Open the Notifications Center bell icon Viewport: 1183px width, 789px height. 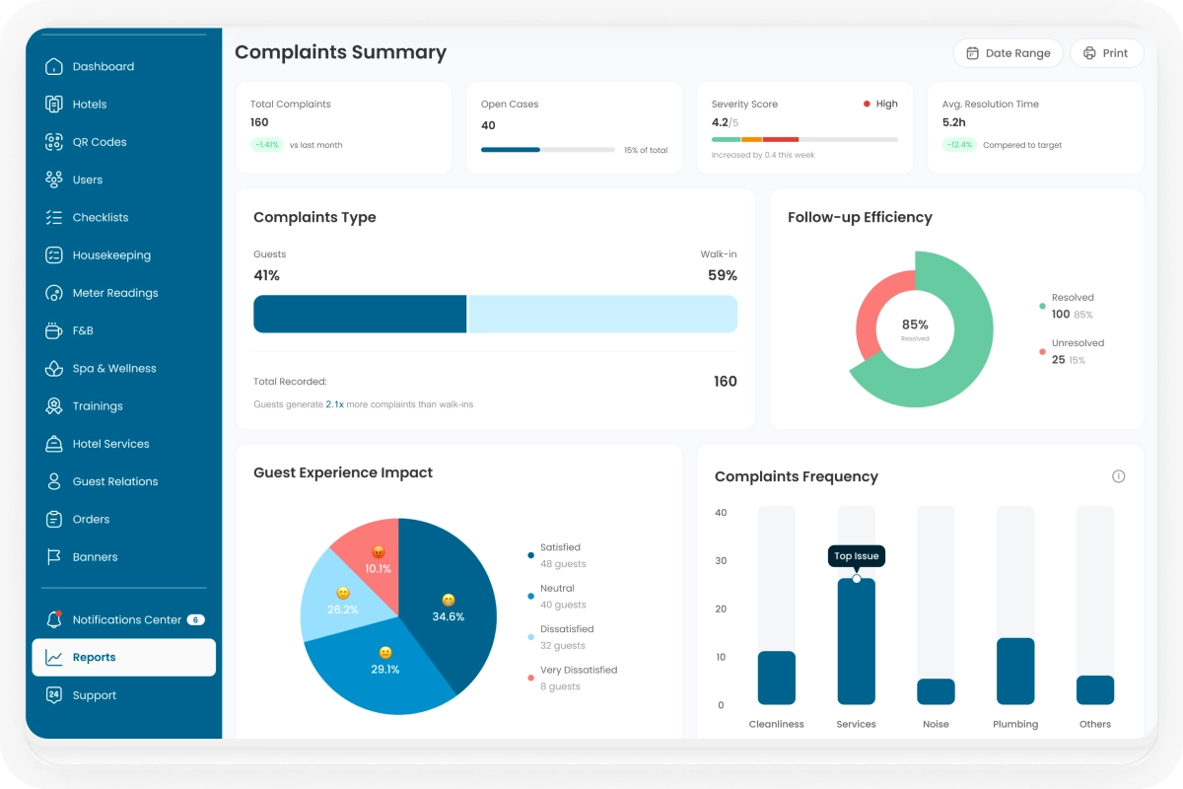54,619
